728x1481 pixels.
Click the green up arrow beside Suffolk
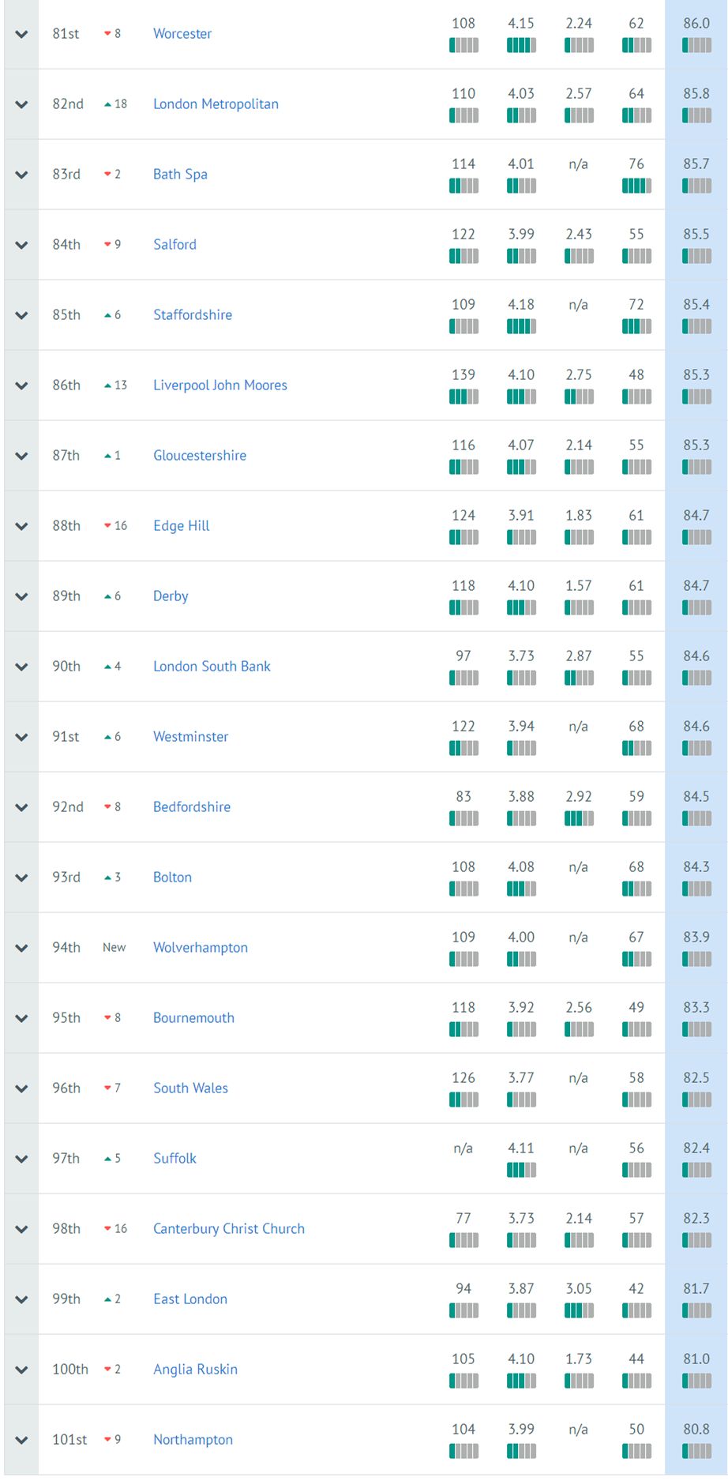pyautogui.click(x=107, y=1159)
